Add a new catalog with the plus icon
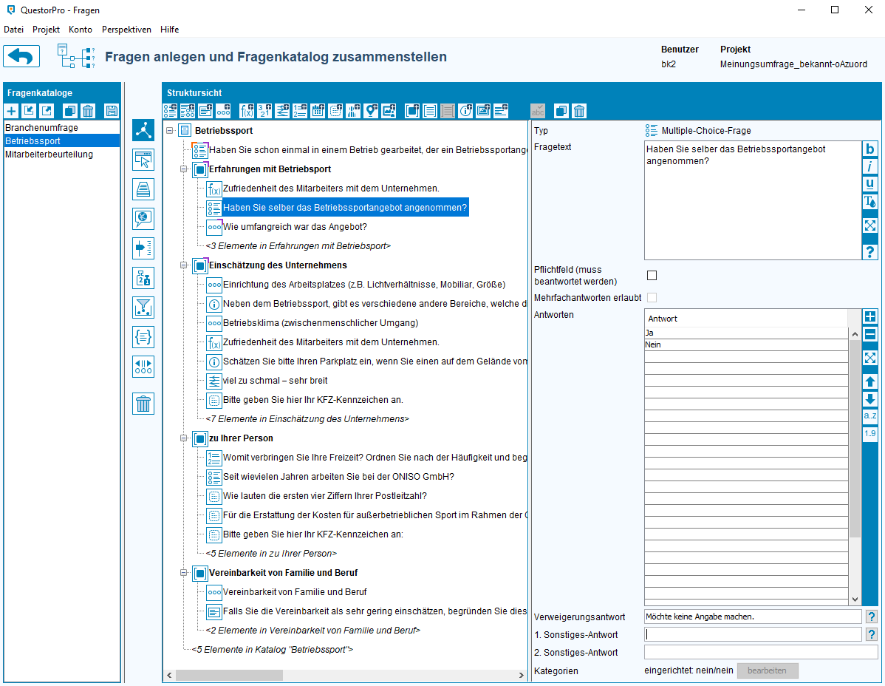This screenshot has width=885, height=686. (12, 111)
